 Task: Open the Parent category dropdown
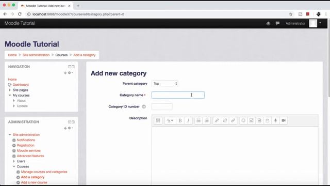(165, 84)
